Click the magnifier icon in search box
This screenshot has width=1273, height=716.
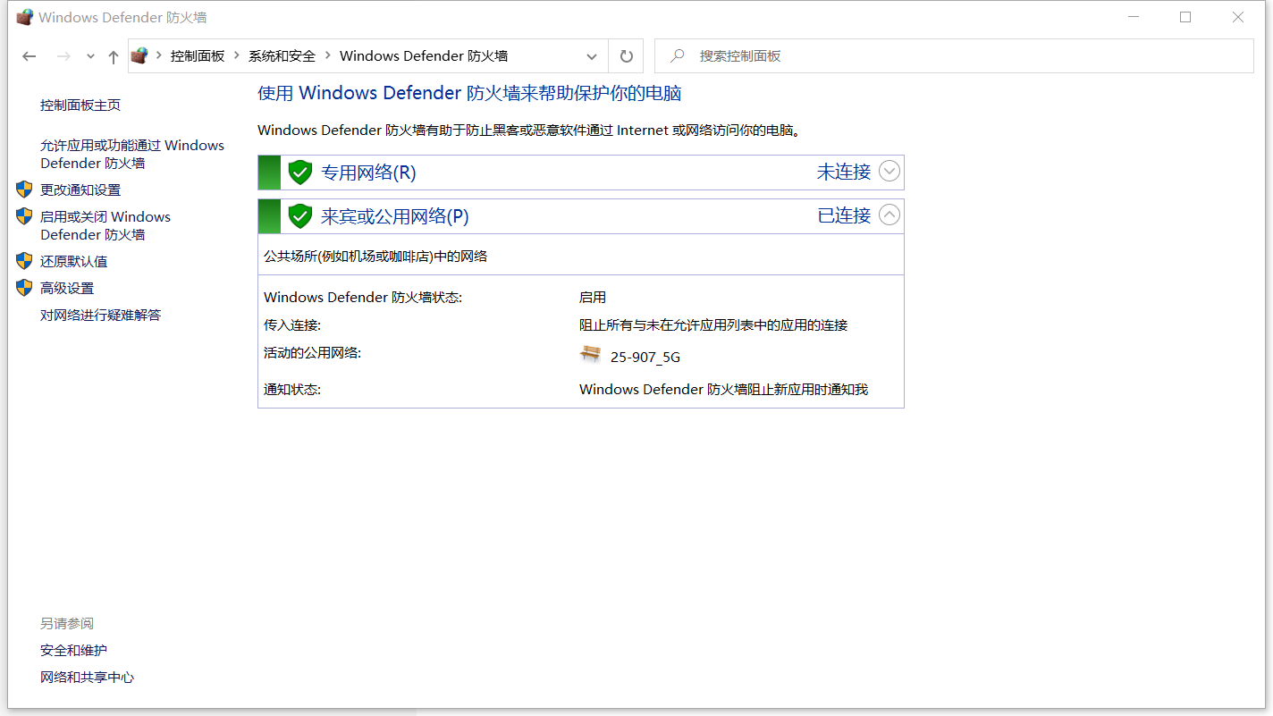coord(678,56)
